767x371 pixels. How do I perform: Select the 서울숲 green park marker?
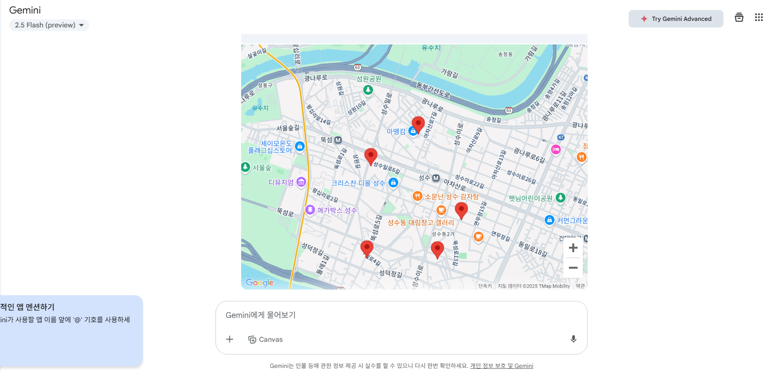246,167
